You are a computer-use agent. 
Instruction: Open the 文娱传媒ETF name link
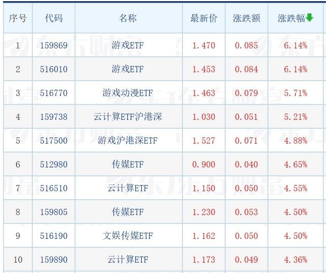point(128,236)
